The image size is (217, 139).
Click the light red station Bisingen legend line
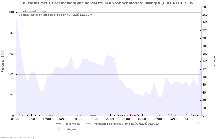coord(89,124)
